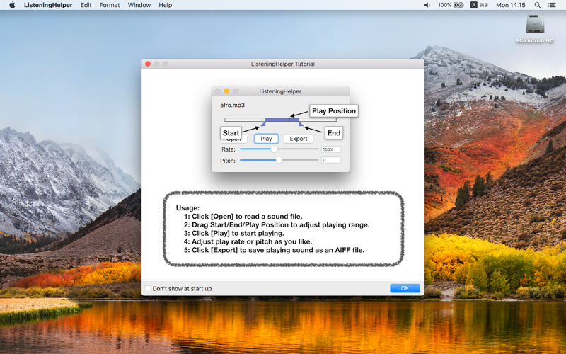Click the End marker triangle on the timeline

301,124
